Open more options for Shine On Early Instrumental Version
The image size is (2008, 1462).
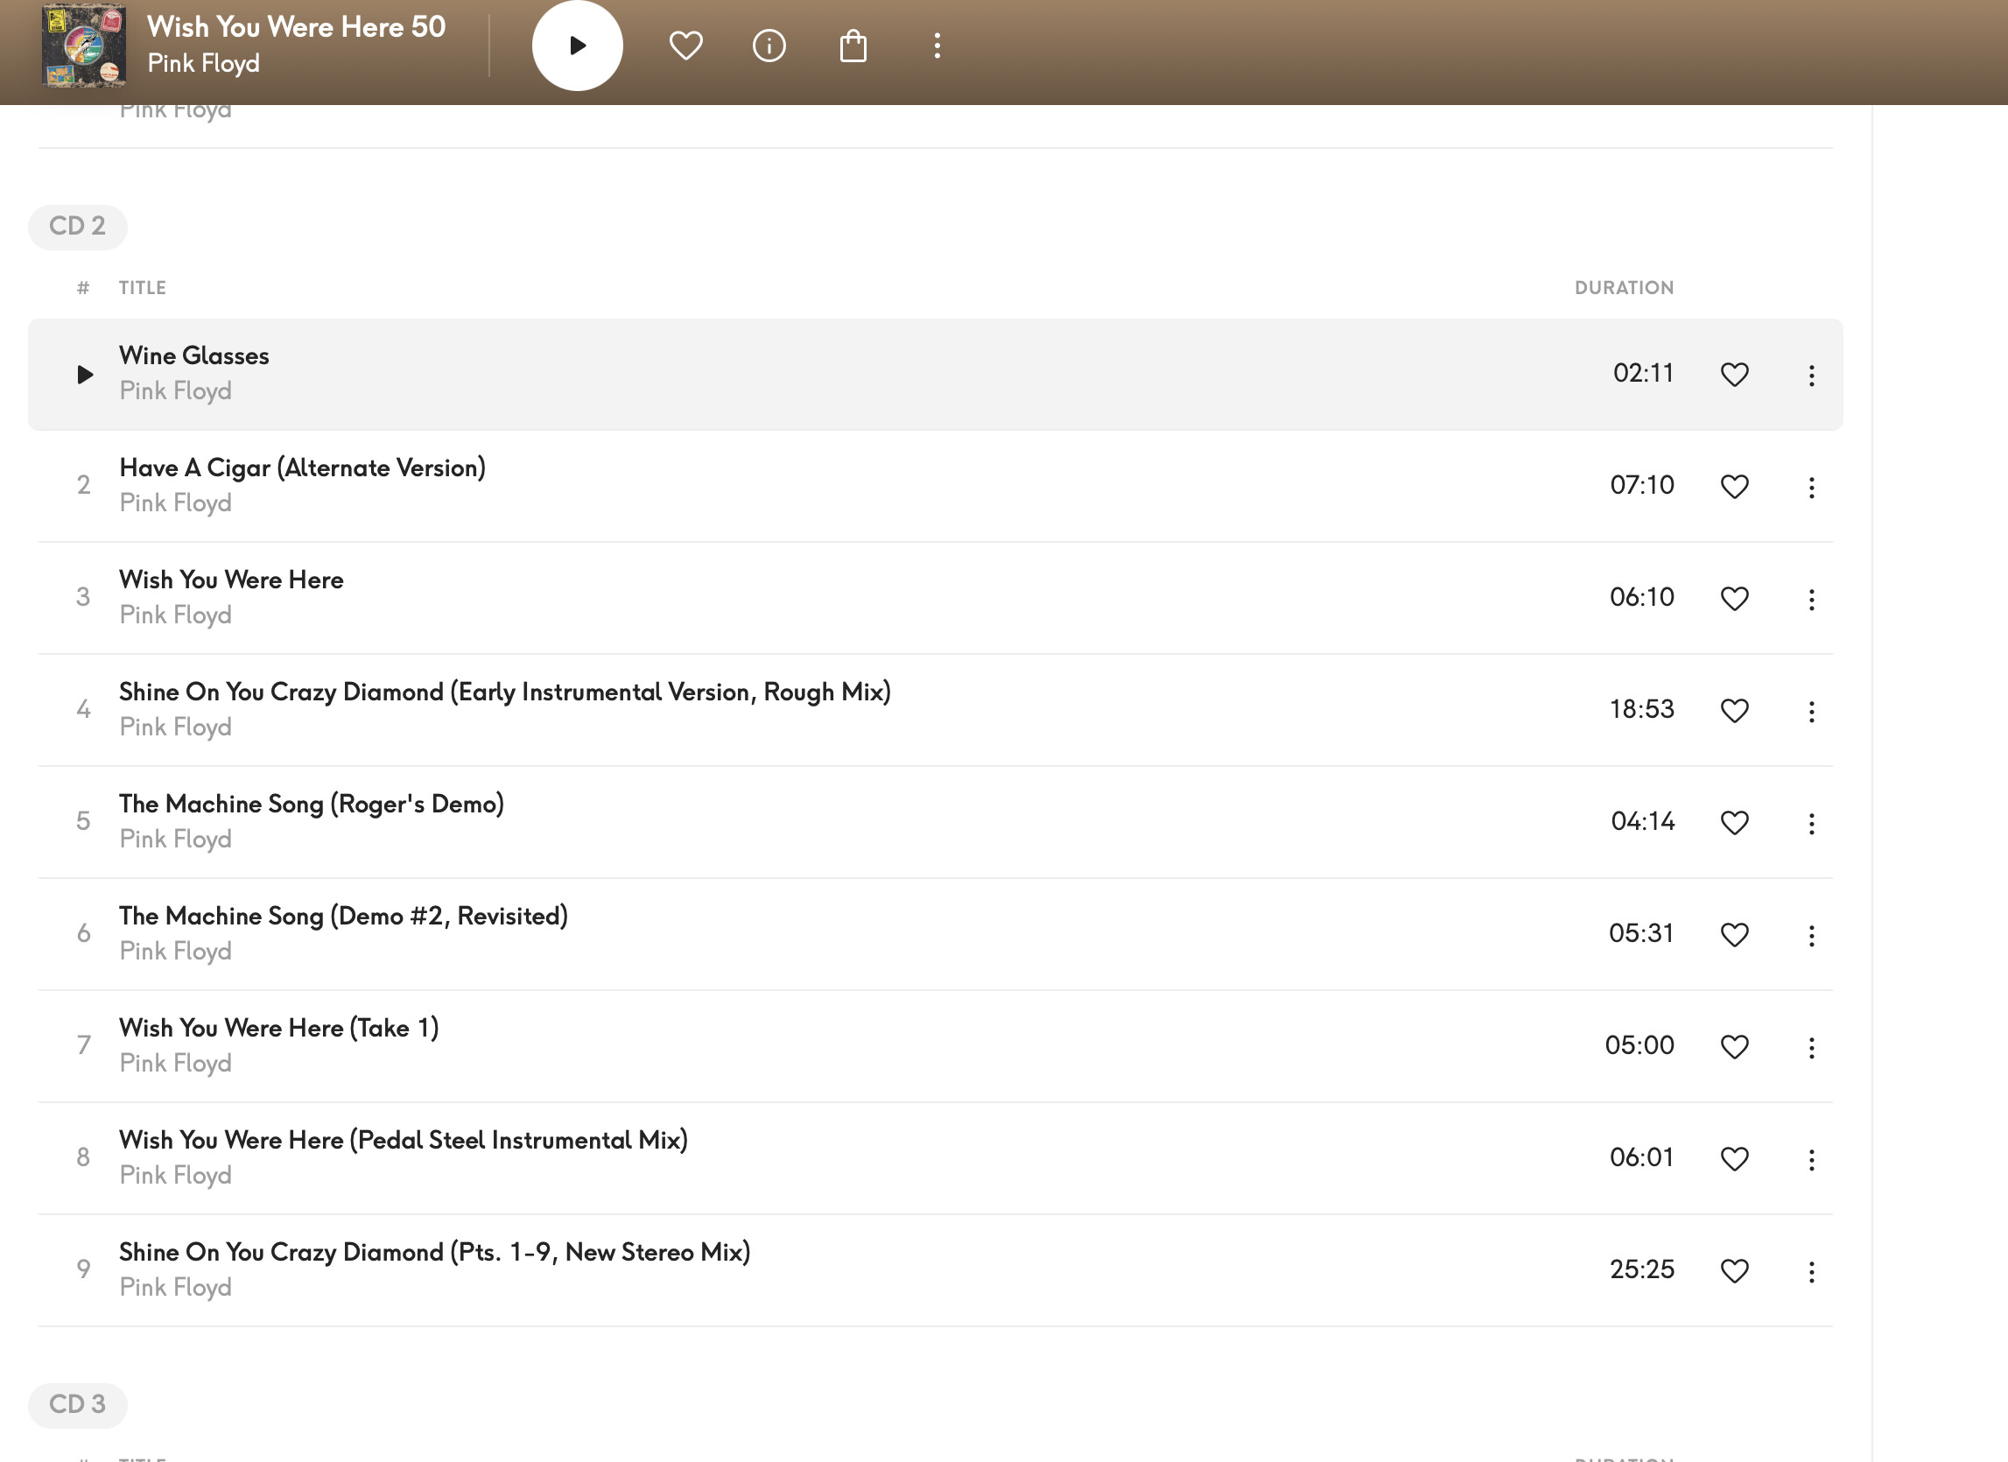click(1810, 710)
